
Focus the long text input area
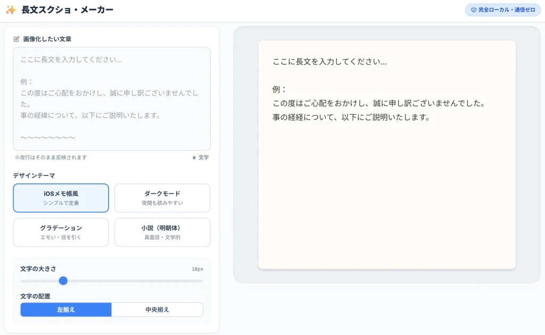click(x=112, y=99)
